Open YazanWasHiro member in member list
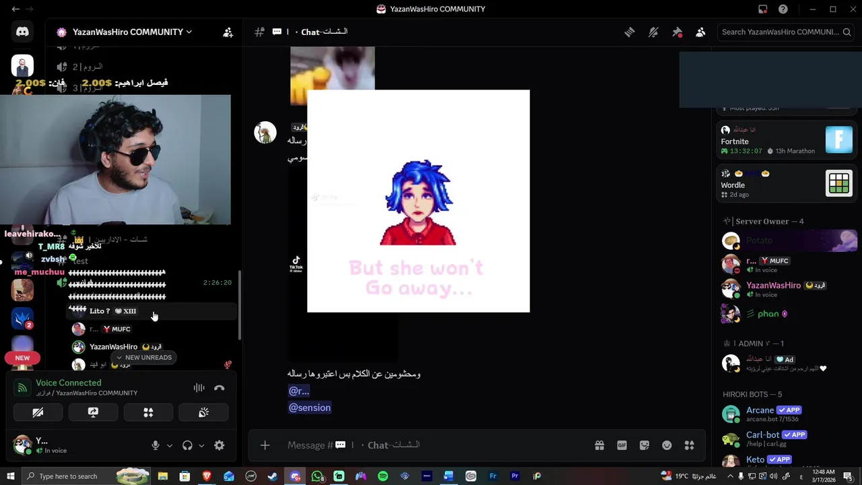This screenshot has width=862, height=485. pyautogui.click(x=789, y=289)
